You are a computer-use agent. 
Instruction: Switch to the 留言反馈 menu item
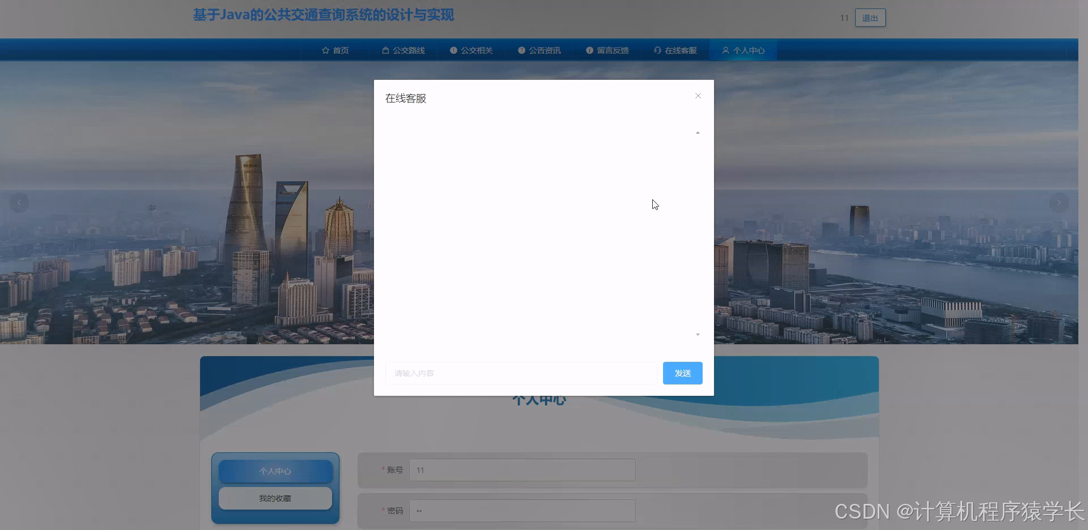(607, 50)
